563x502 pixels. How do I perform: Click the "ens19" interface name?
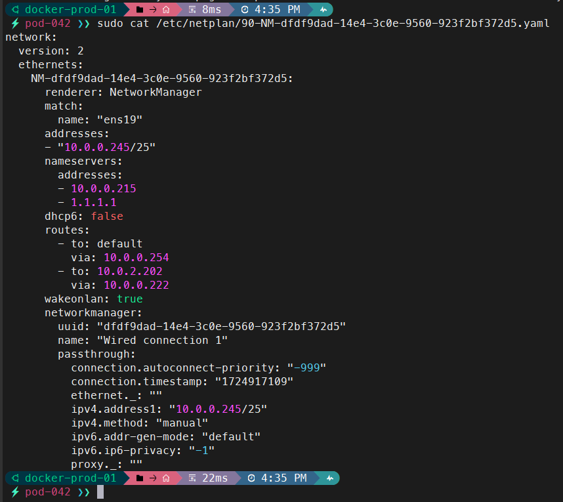[119, 119]
